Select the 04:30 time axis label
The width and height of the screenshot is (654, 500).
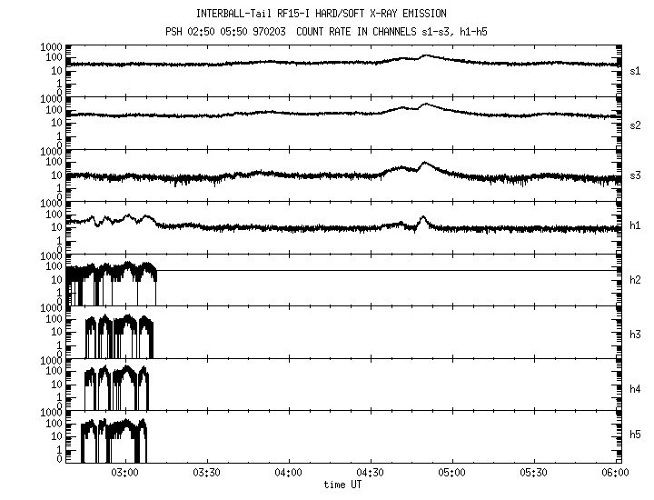point(370,474)
